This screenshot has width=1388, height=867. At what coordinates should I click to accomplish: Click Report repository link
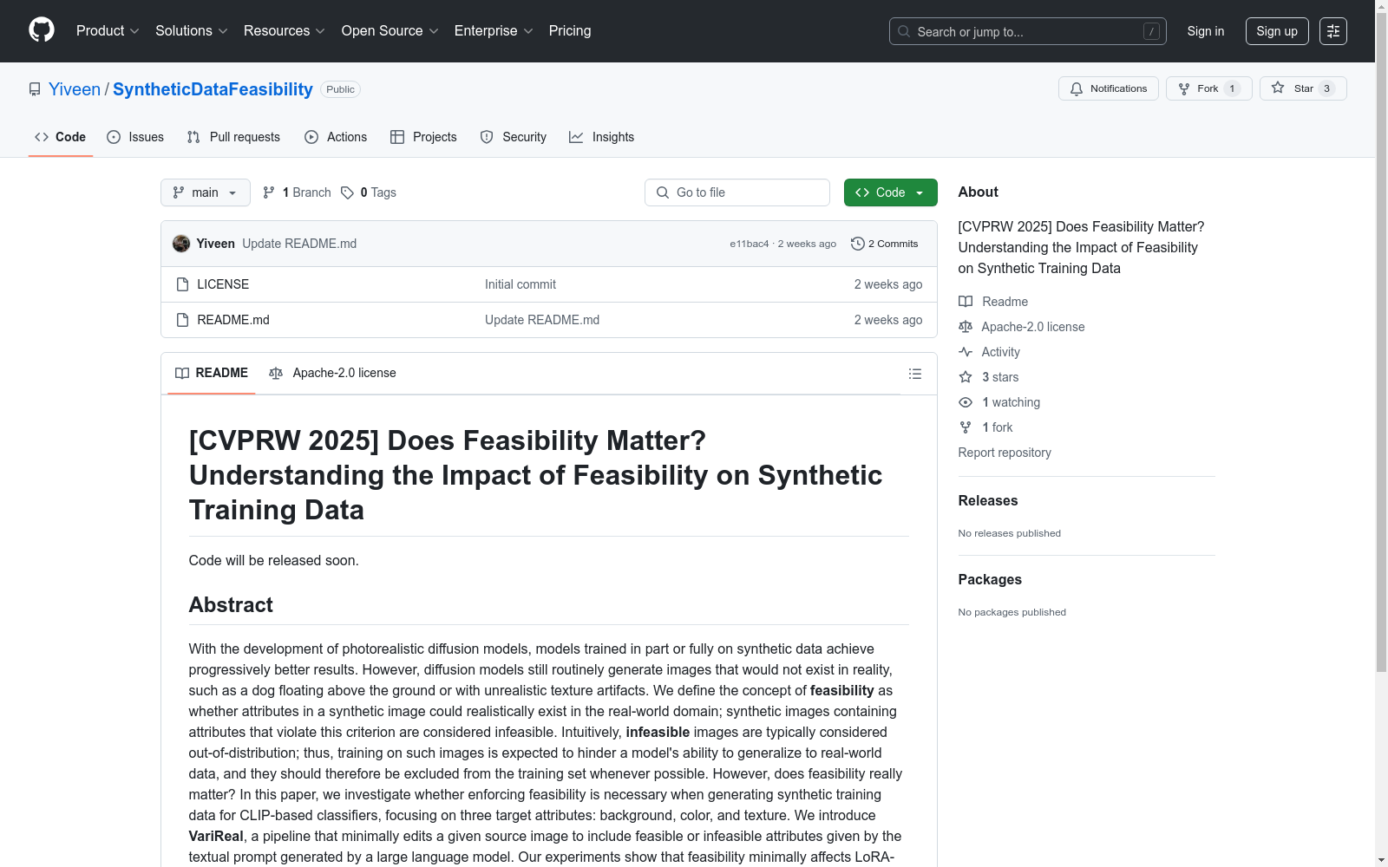pos(1005,453)
